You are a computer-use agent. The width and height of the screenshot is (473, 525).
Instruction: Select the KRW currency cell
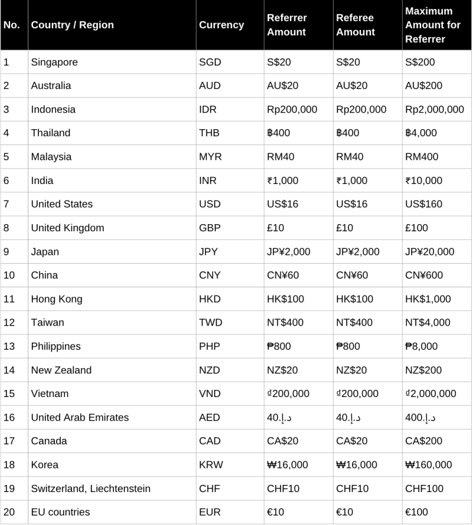[211, 465]
